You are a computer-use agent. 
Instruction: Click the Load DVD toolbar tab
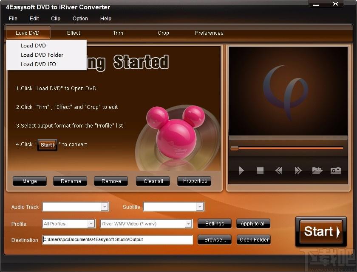click(x=28, y=33)
